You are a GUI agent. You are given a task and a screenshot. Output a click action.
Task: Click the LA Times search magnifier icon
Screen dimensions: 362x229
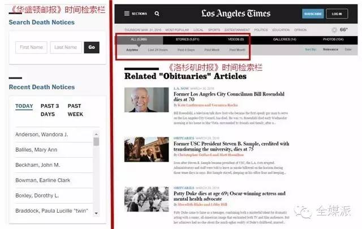pyautogui.click(x=157, y=14)
